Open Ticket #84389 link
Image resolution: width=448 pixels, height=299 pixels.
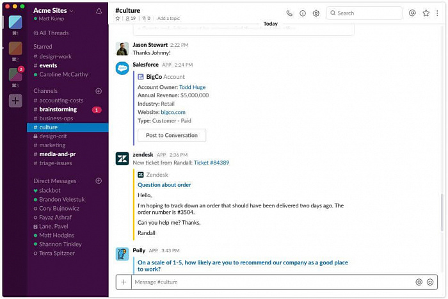pyautogui.click(x=211, y=163)
